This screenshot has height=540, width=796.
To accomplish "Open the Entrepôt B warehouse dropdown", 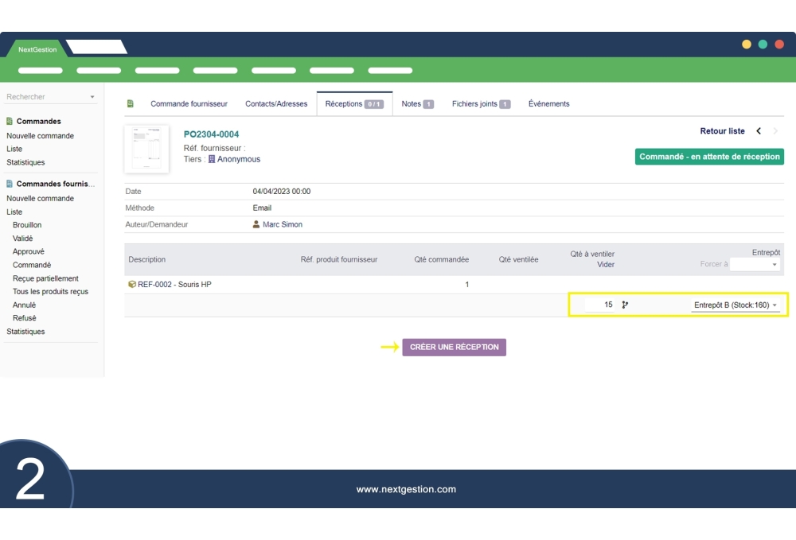I will 735,305.
